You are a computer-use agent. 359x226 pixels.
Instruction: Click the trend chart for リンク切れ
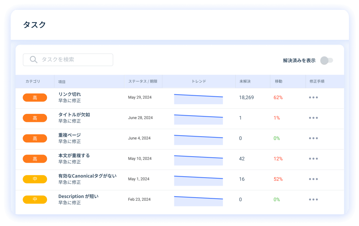coord(198,99)
